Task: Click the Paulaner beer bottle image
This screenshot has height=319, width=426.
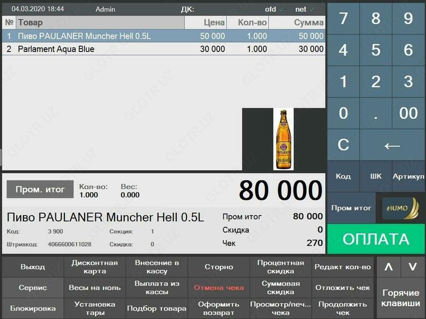Action: click(x=283, y=139)
